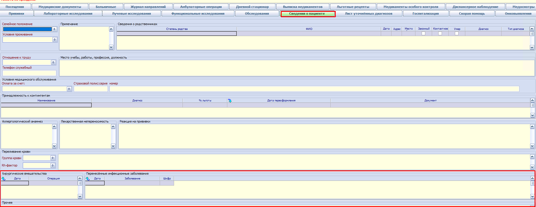Open the Оплата за счет dropdown

(x=69, y=89)
